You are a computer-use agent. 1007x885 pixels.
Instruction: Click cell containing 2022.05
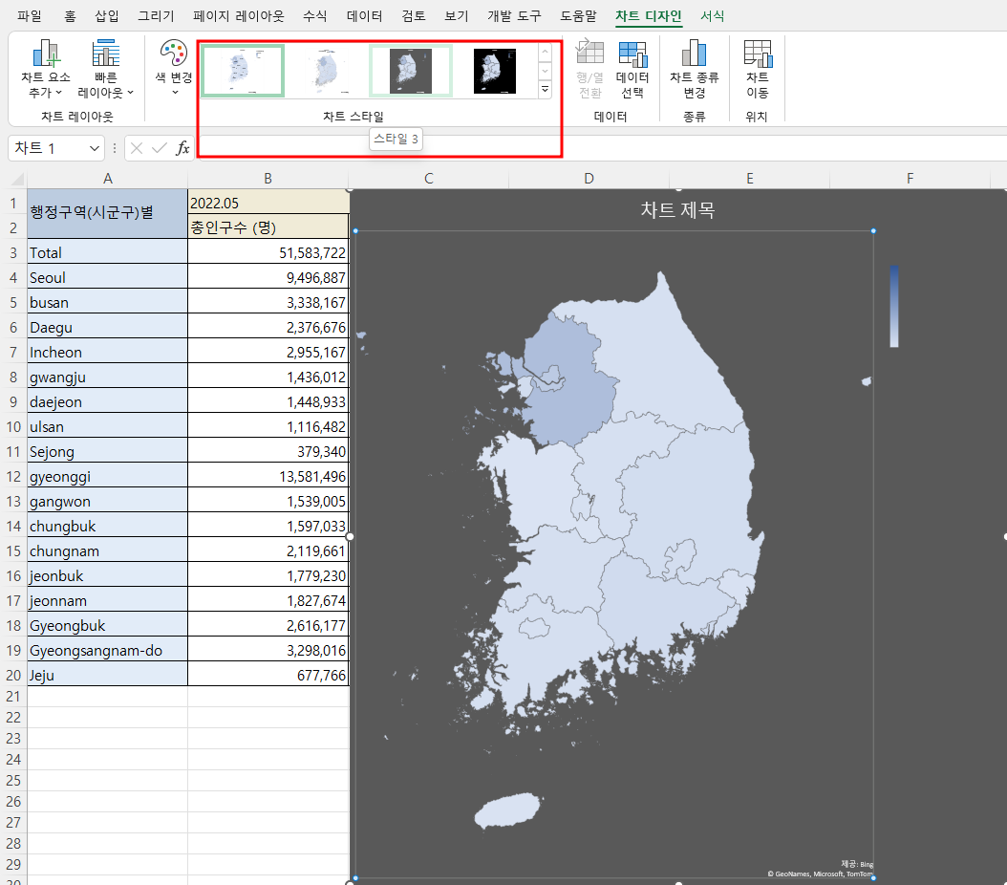pos(268,203)
